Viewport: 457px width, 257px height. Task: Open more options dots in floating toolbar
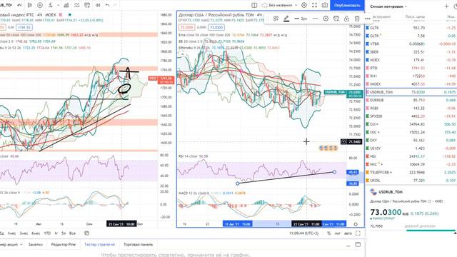tap(368, 19)
